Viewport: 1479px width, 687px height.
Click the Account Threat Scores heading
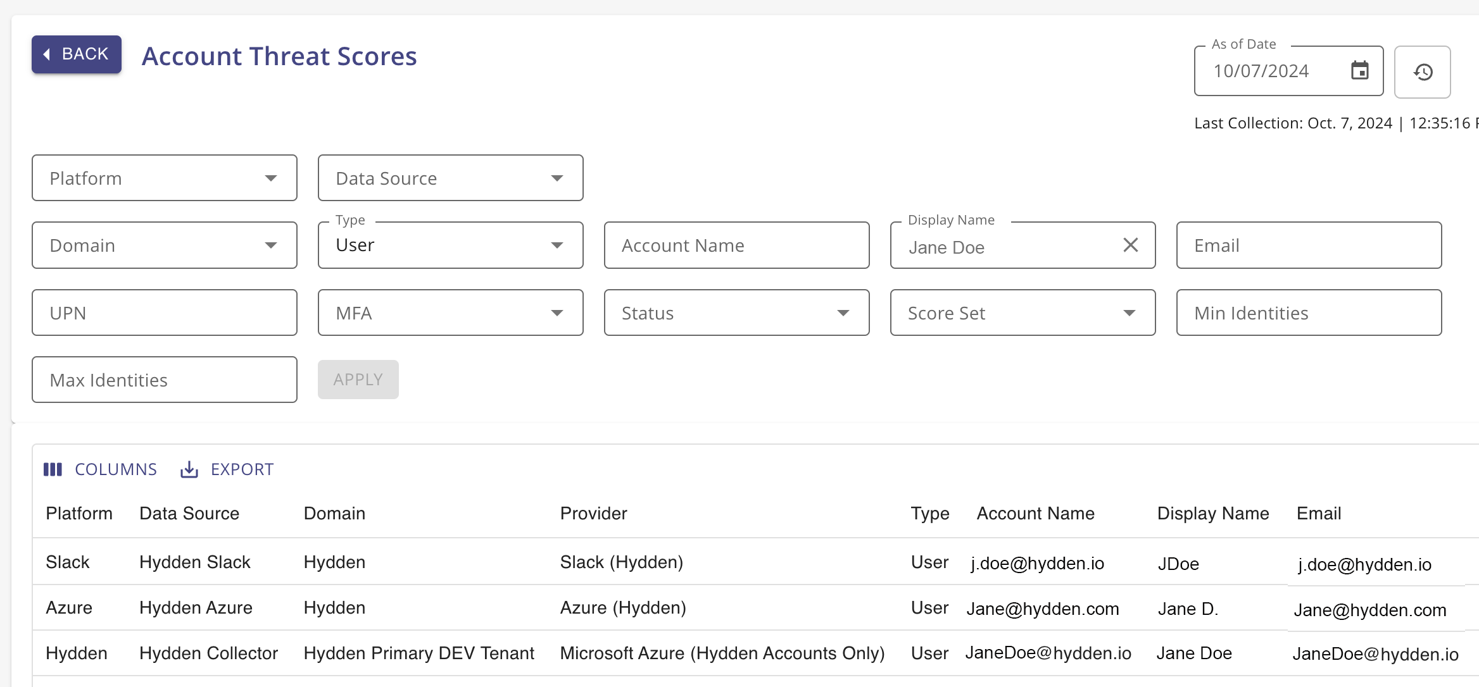point(279,56)
